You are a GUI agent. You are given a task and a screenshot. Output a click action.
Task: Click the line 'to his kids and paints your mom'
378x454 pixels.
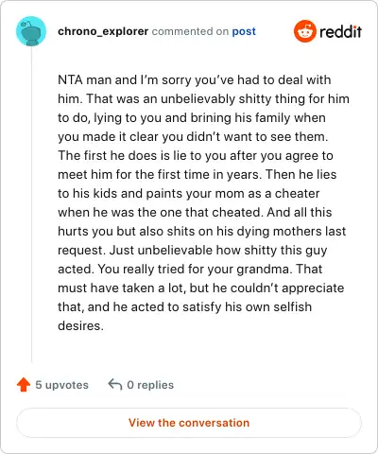point(189,193)
